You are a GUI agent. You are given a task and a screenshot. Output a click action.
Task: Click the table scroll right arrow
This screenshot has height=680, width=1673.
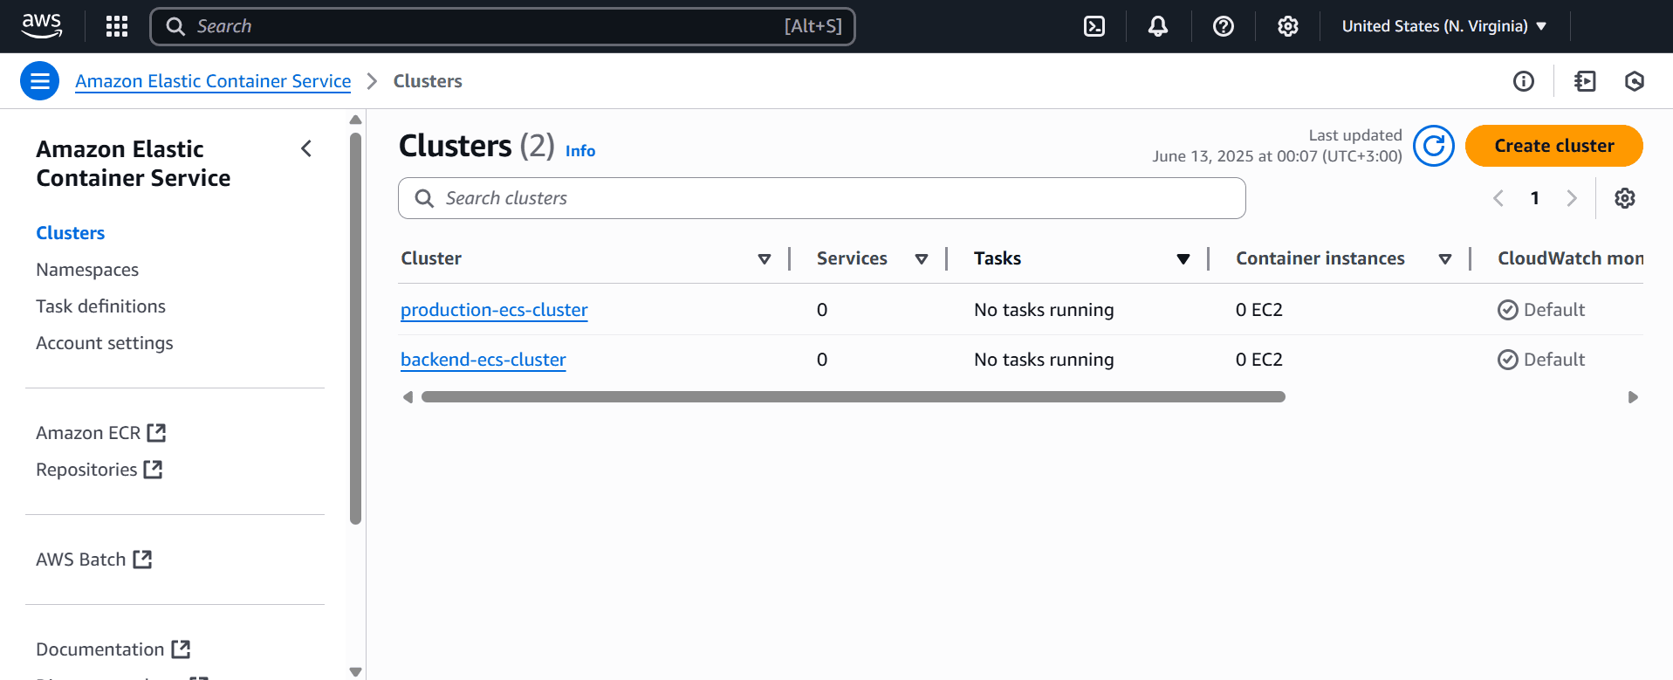(1633, 397)
